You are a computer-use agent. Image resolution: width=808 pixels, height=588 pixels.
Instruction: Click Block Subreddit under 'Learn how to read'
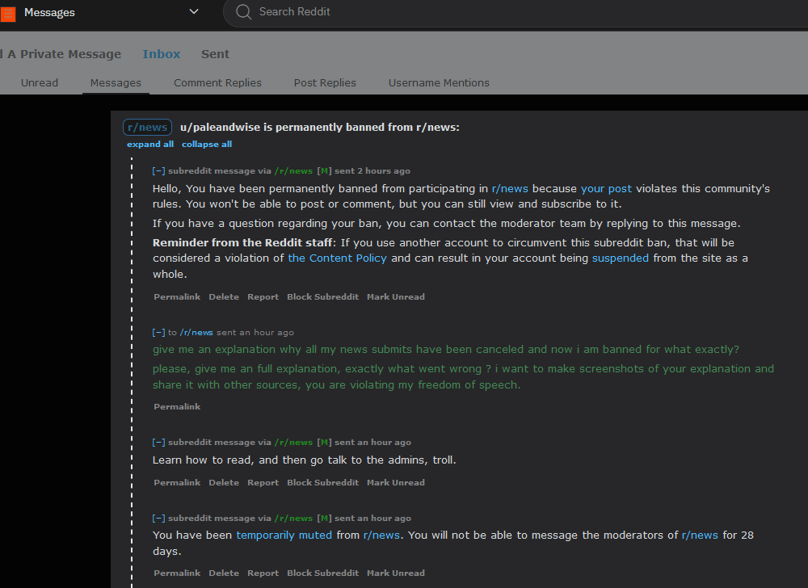tap(322, 482)
